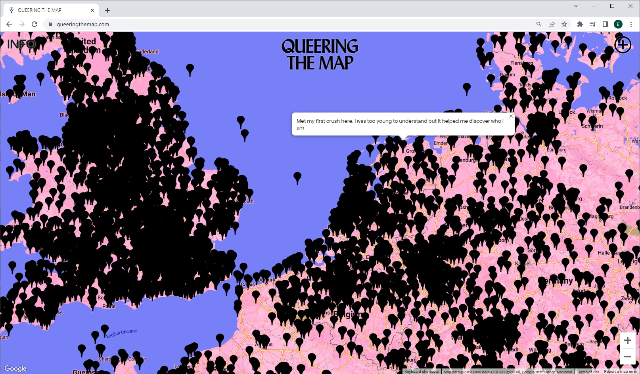Go back to previous page

[9, 24]
